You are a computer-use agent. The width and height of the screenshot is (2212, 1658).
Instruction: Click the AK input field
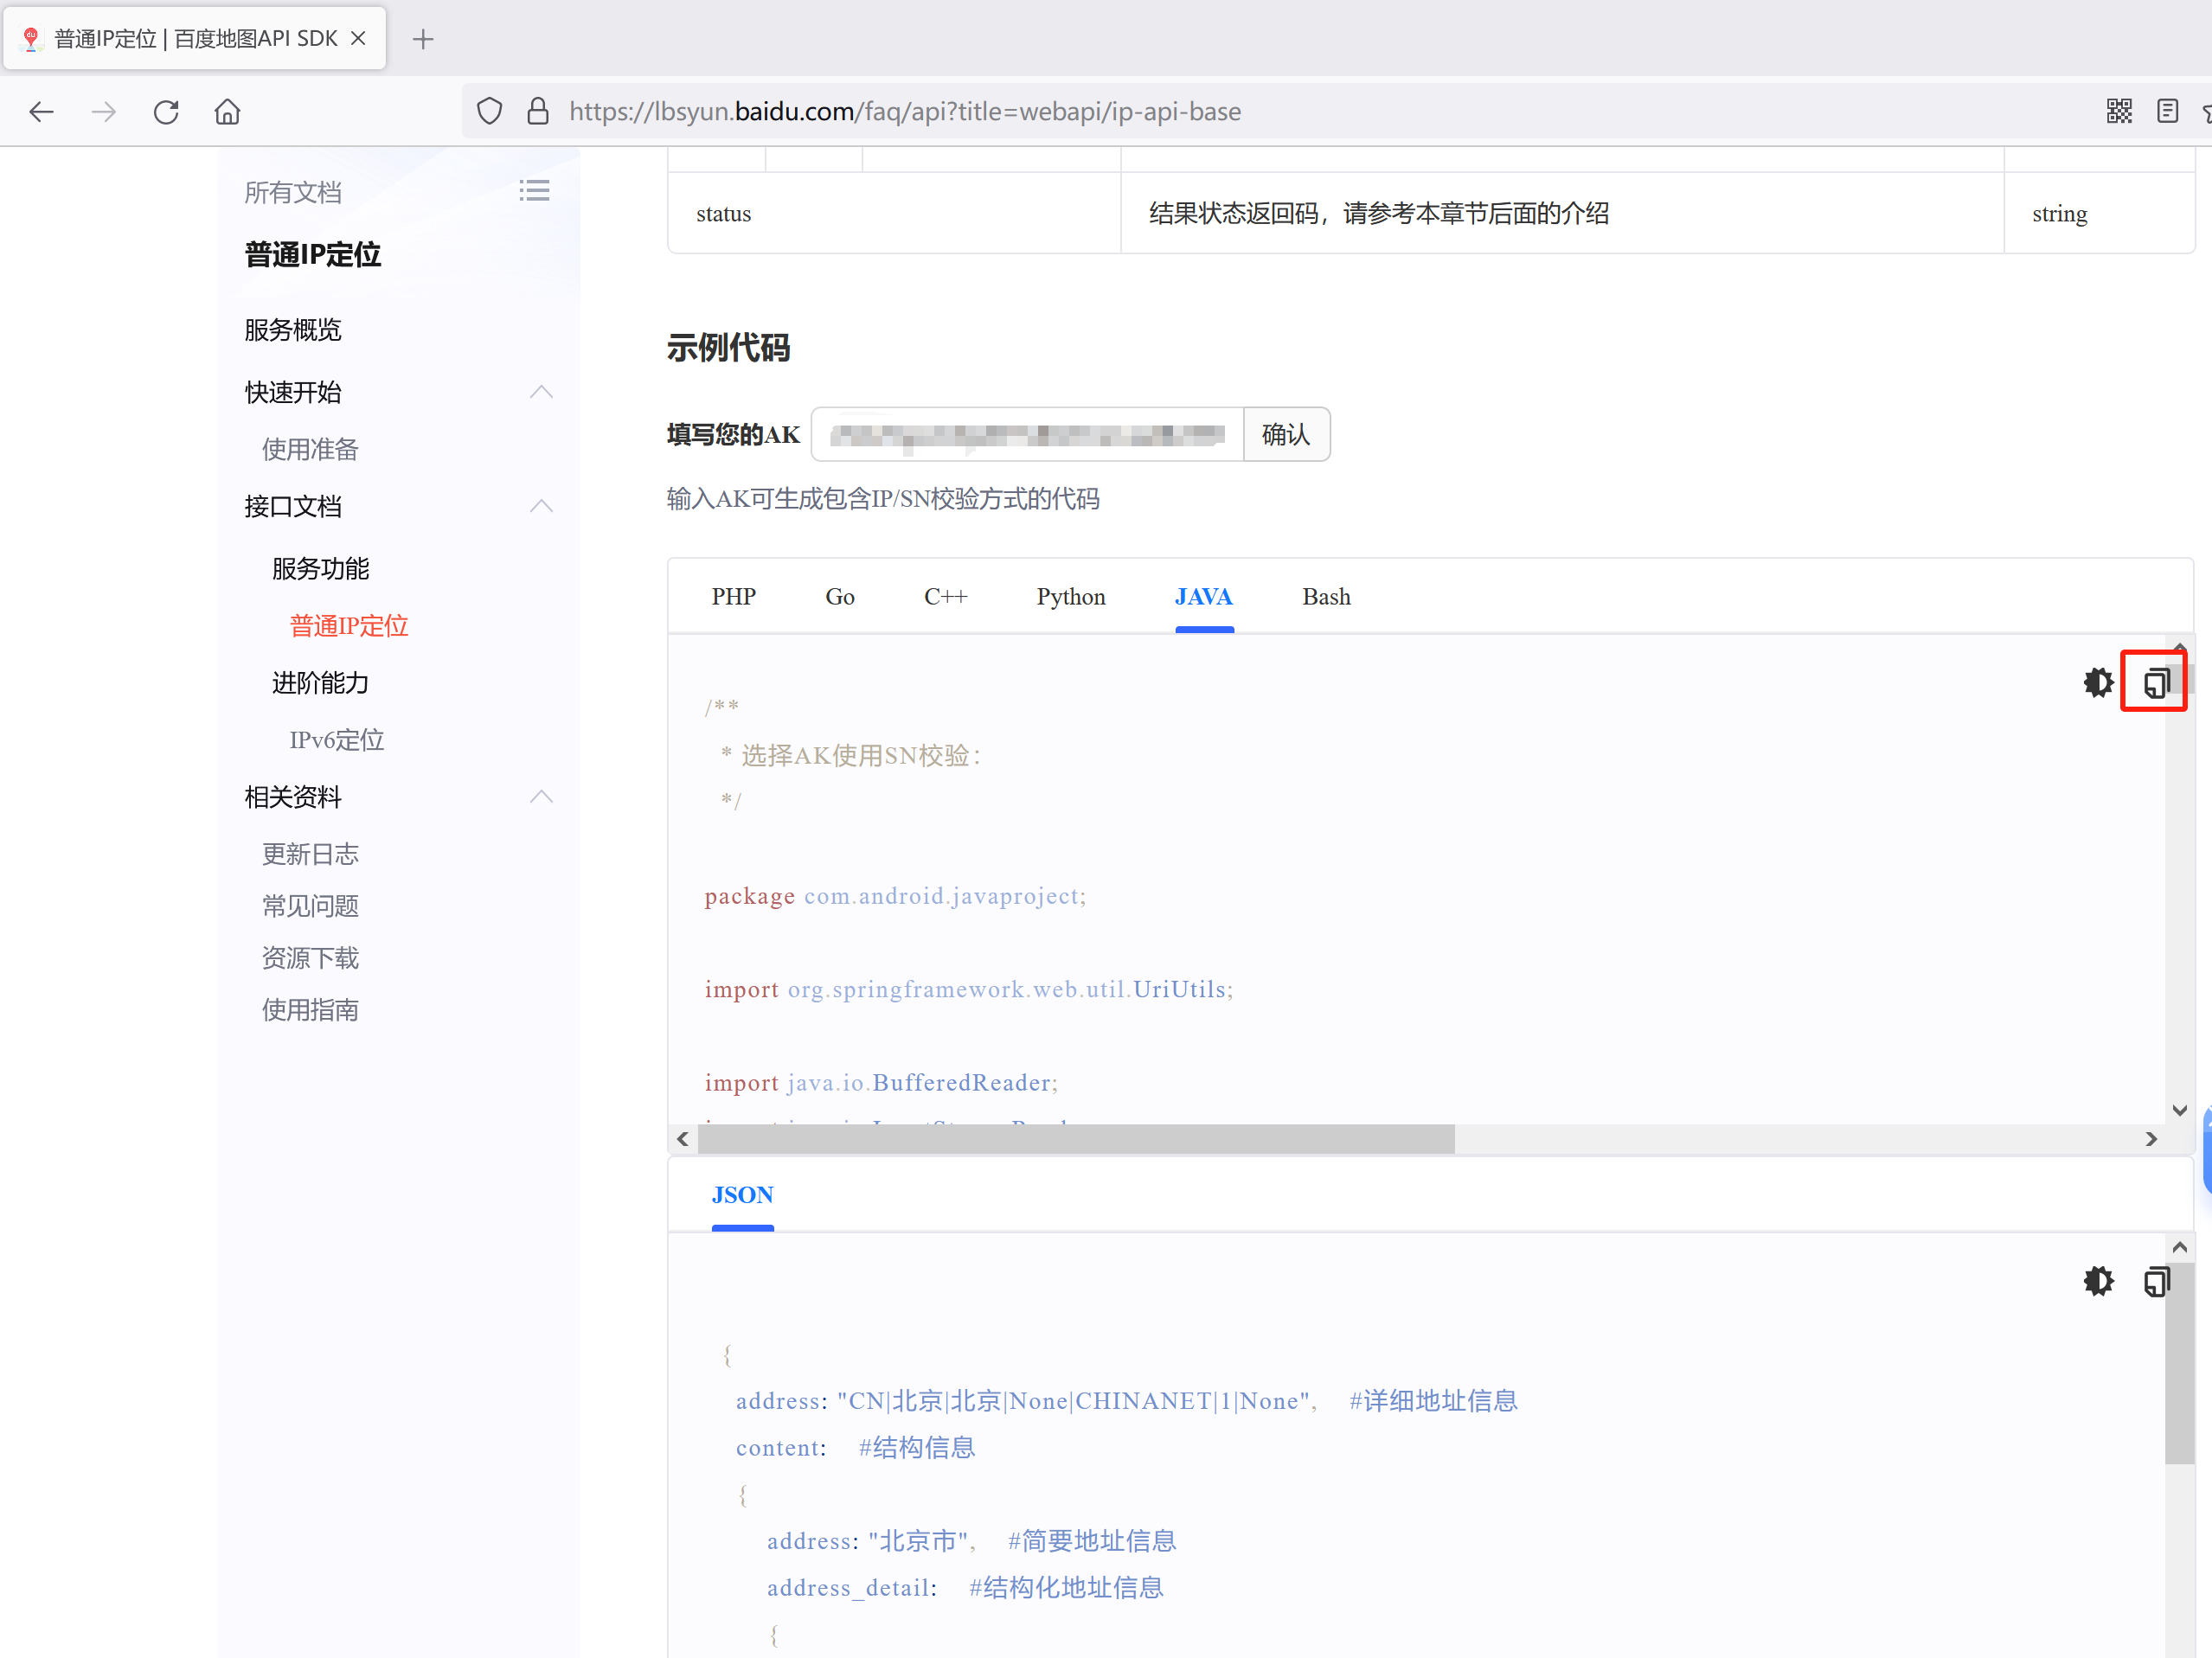point(1027,434)
